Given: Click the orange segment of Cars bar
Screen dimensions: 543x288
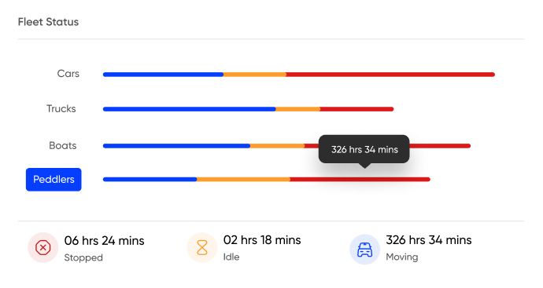Looking at the screenshot, I should click(255, 75).
